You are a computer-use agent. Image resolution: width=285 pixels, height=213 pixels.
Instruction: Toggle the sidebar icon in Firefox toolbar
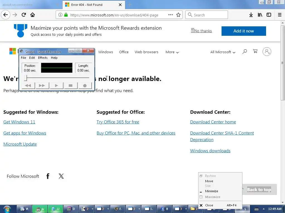[x=269, y=15]
